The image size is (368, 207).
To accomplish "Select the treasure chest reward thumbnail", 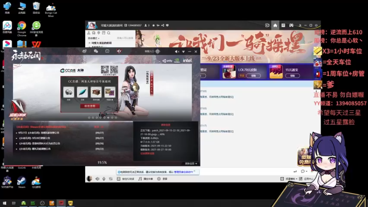I will click(96, 92).
